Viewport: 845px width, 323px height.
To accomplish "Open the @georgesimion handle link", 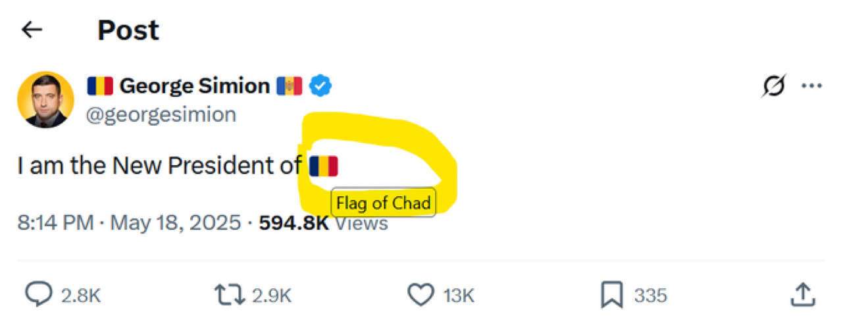I will click(161, 114).
